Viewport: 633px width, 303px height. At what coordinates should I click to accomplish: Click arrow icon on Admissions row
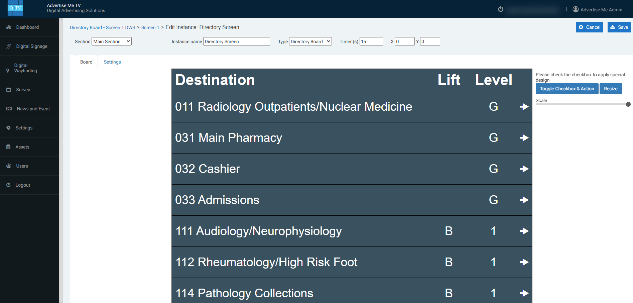pos(524,200)
